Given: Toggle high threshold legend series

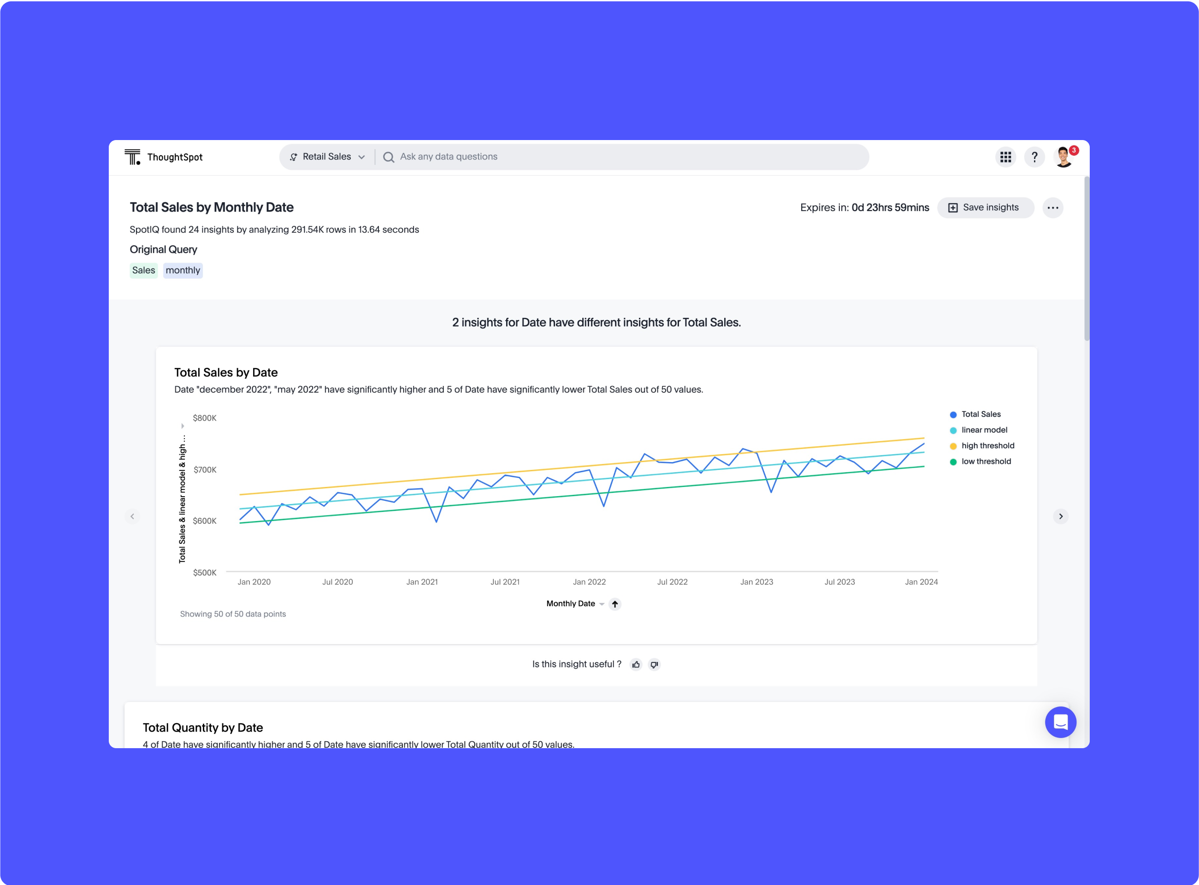Looking at the screenshot, I should click(x=987, y=445).
